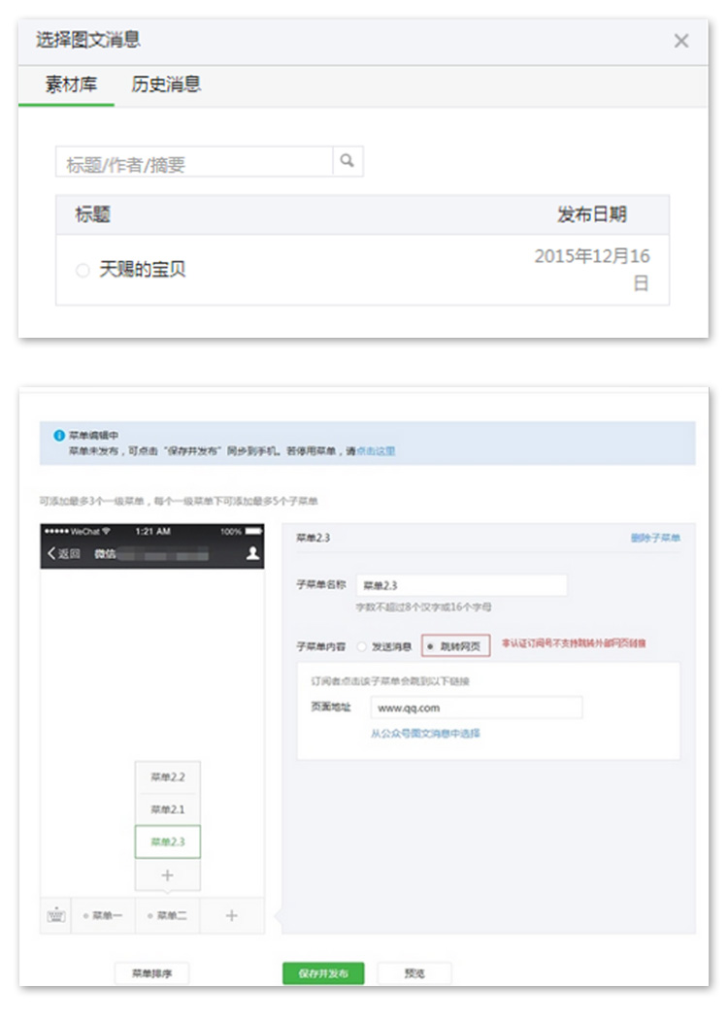Select the 跳转网页 radio option
This screenshot has width=728, height=1020.
pos(431,645)
